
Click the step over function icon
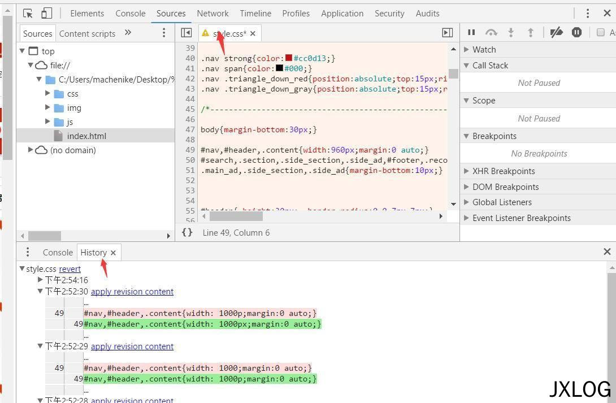pyautogui.click(x=491, y=33)
